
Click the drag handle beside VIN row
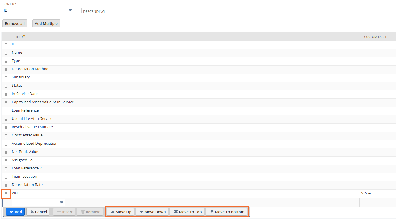point(6,194)
